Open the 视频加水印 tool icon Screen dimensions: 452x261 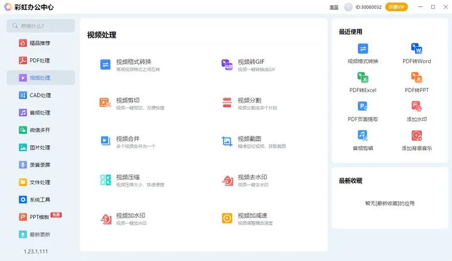tap(106, 219)
